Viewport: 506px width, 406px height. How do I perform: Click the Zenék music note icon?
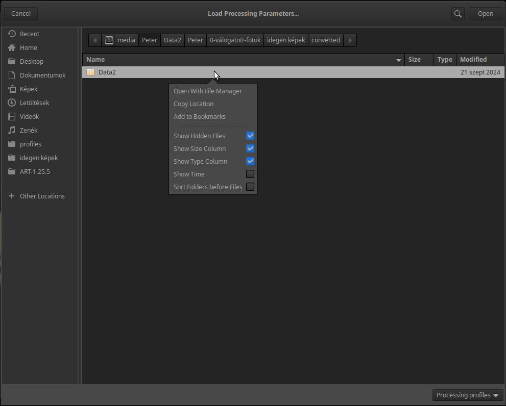pos(12,130)
